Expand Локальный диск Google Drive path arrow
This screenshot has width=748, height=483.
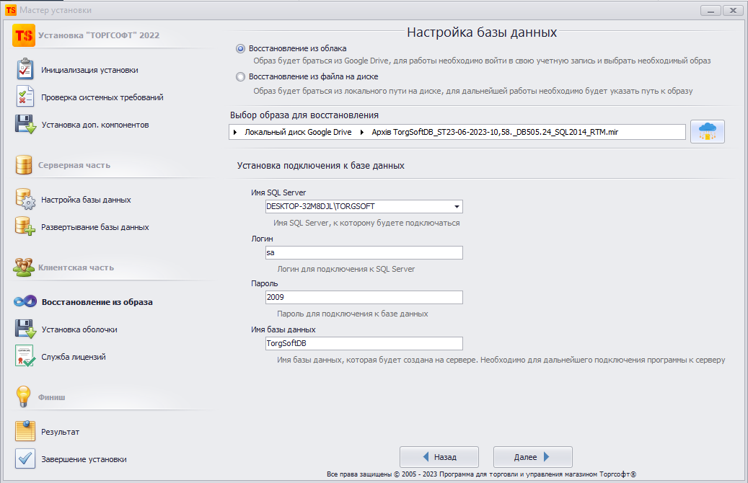(x=235, y=132)
